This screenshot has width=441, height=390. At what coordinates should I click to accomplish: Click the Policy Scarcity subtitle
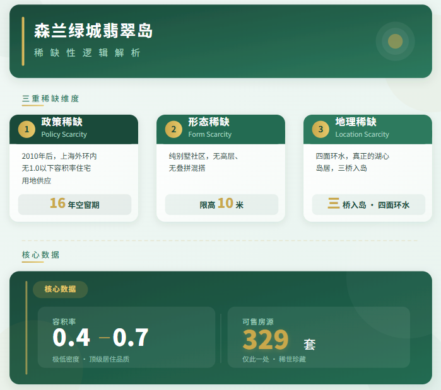pos(64,134)
